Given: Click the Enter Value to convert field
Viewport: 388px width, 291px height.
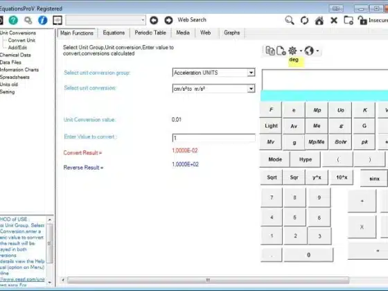Looking at the screenshot, I should [x=213, y=138].
